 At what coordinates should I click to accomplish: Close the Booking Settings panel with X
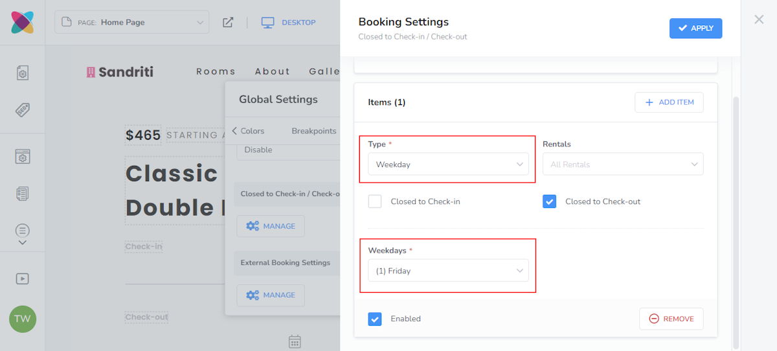(x=759, y=19)
